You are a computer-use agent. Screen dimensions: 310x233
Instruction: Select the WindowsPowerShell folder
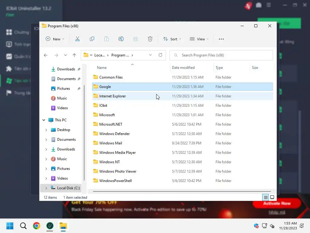(183, 181)
